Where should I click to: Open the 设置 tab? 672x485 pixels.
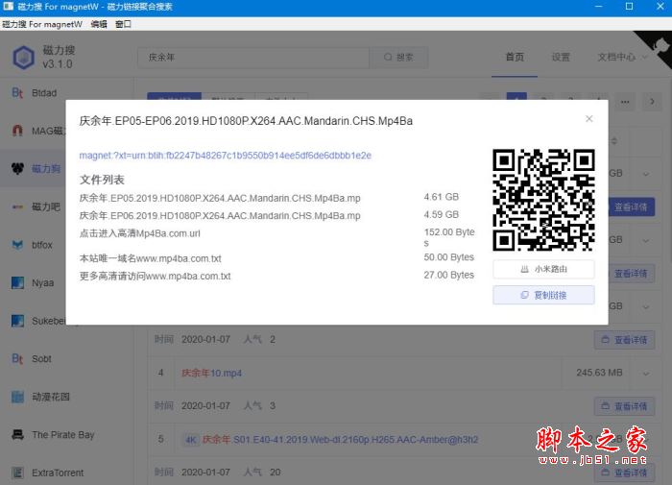click(561, 57)
